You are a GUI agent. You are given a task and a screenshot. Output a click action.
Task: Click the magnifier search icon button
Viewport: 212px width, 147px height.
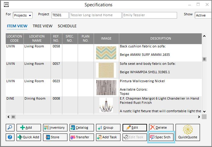(x=10, y=127)
